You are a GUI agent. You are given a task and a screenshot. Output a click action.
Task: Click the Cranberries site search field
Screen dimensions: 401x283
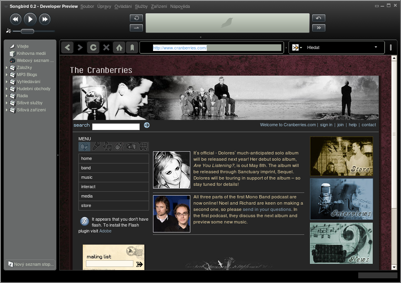click(116, 127)
